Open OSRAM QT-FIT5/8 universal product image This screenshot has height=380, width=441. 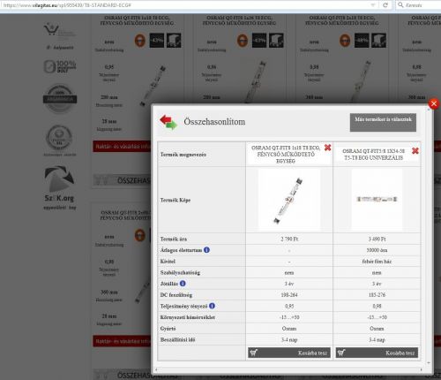pos(377,200)
